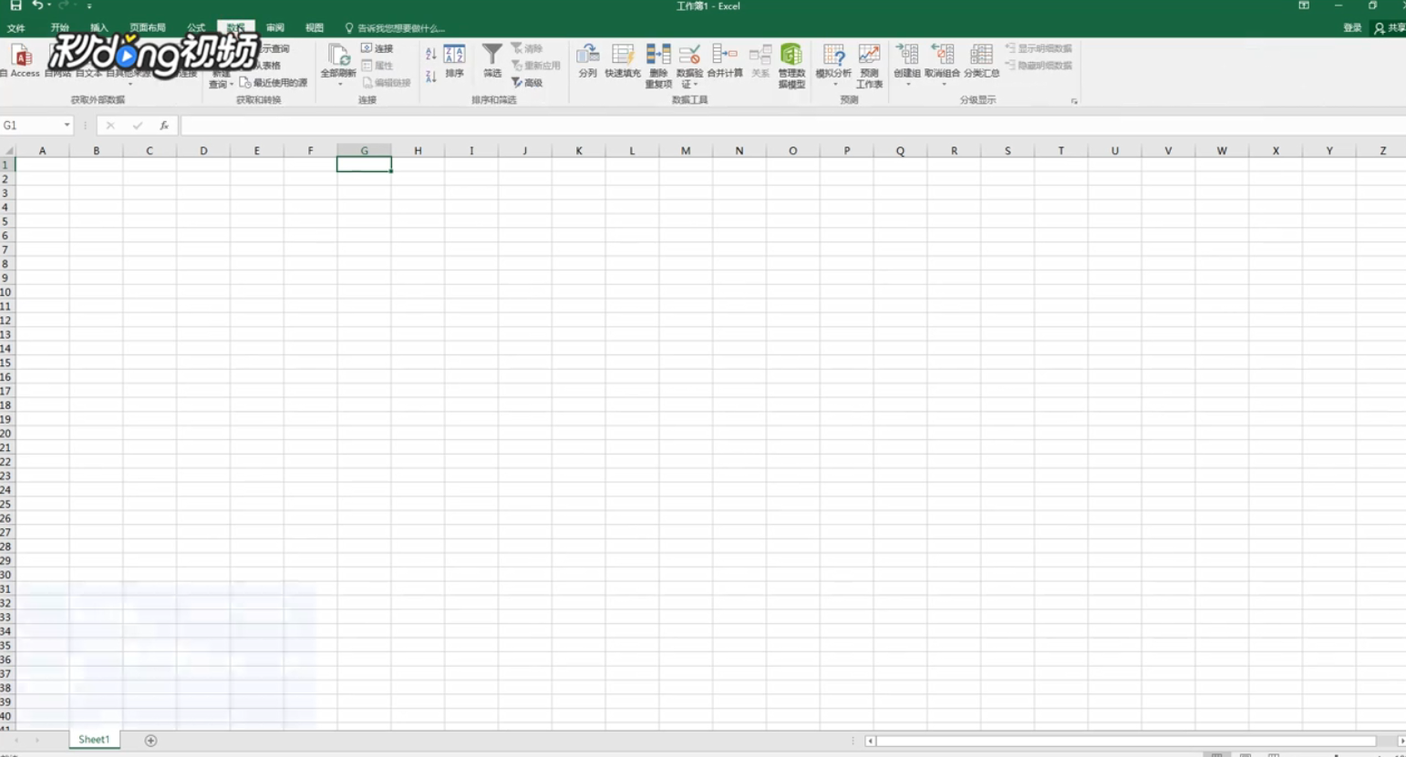The image size is (1406, 757).
Task: Click Flash Fill (快速填充)
Action: [623, 60]
